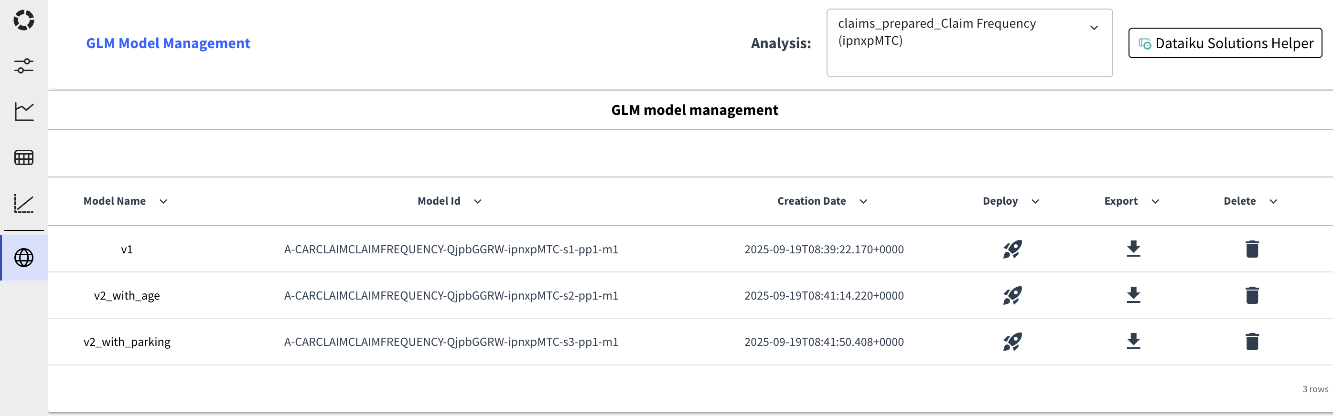Image resolution: width=1333 pixels, height=416 pixels.
Task: Click the Dataiku Solutions Helper button
Action: coord(1225,43)
